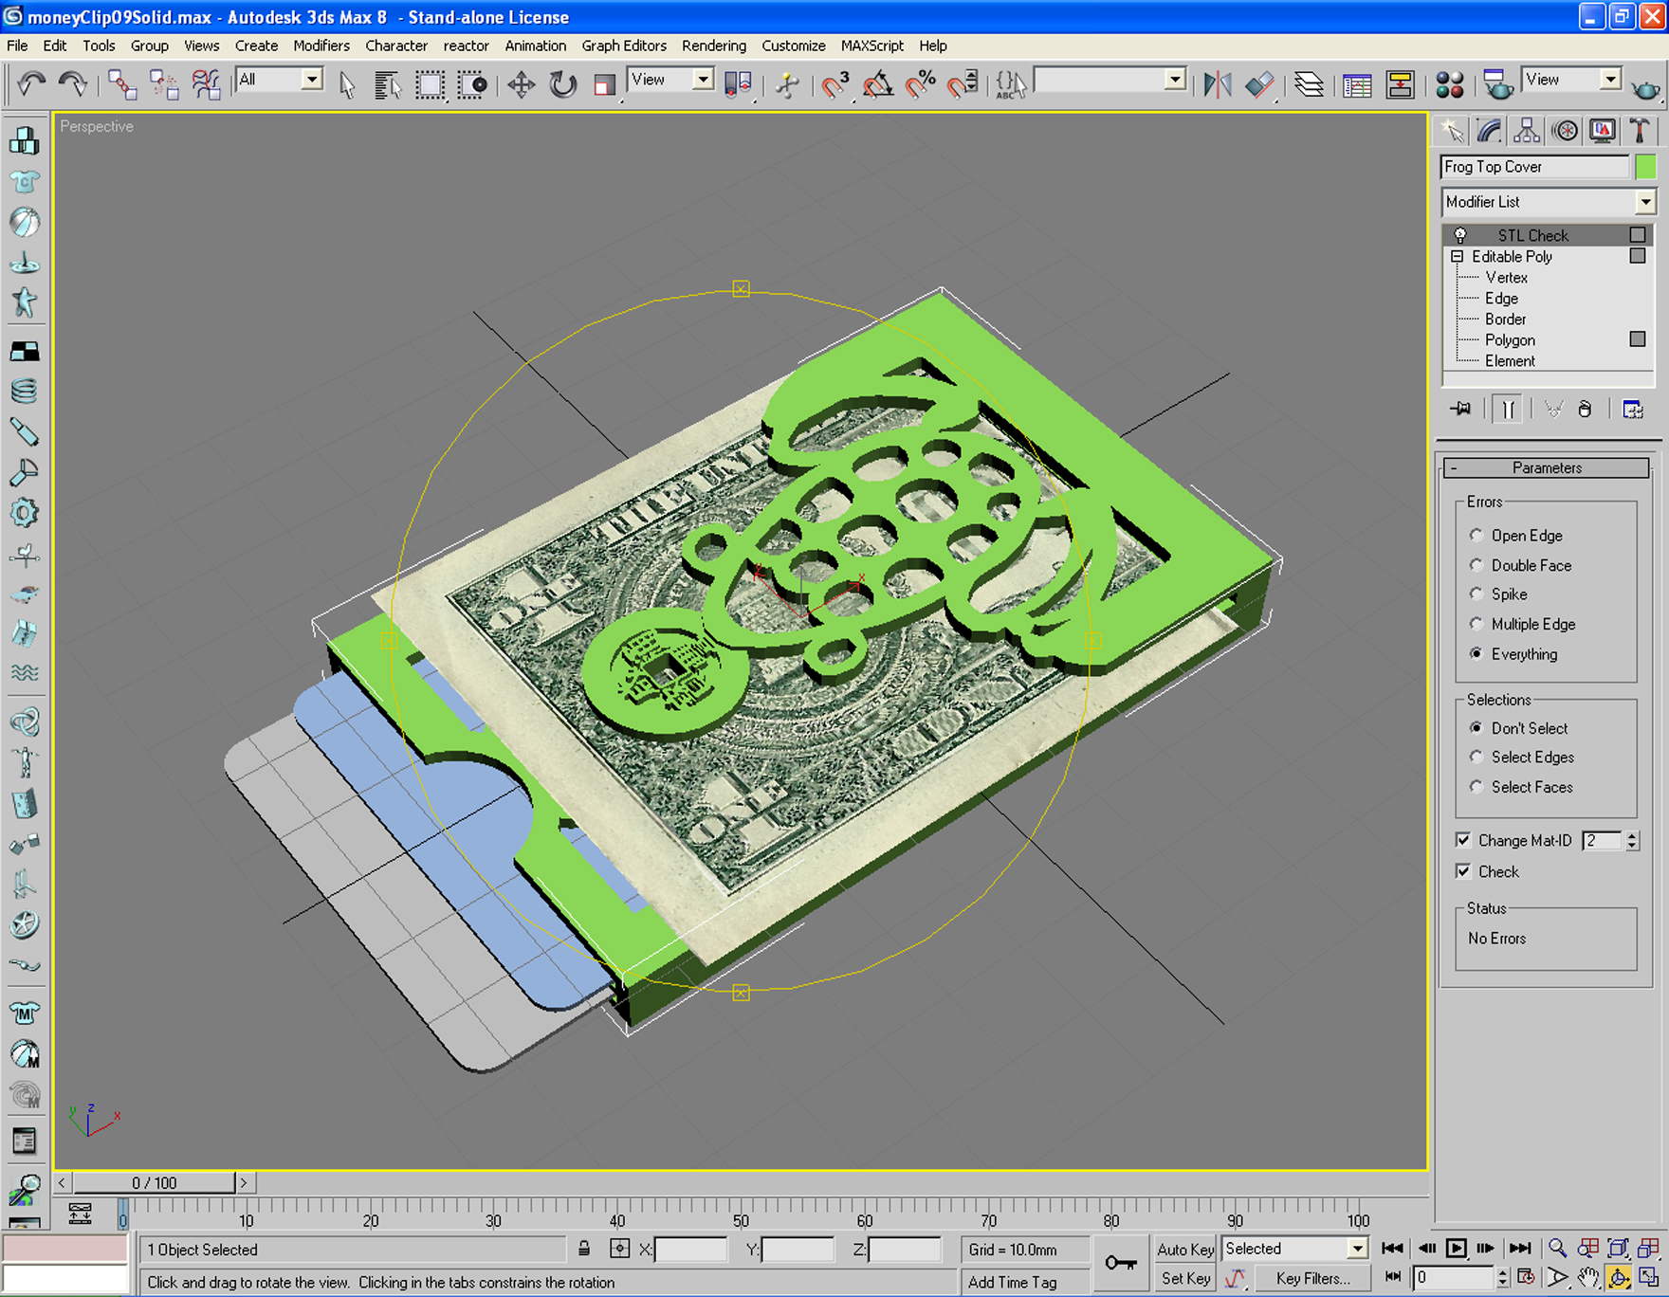
Task: Uncheck the Change Mat-ID checkbox
Action: click(1464, 840)
